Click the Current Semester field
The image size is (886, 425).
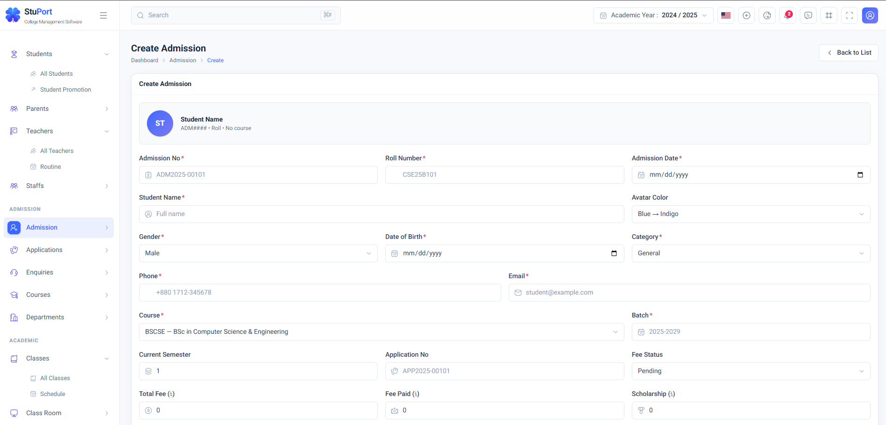258,371
